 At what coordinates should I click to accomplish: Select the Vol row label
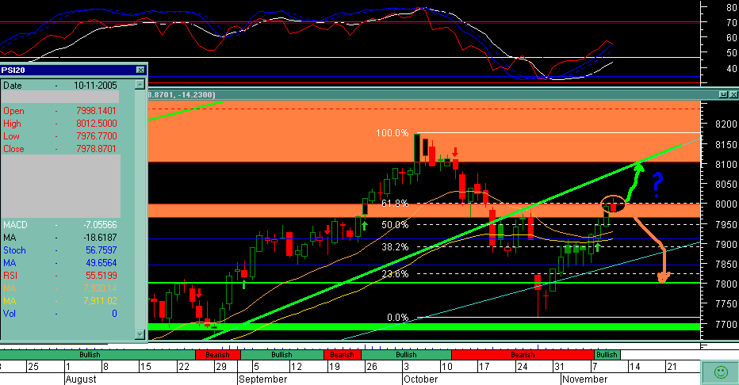point(10,314)
